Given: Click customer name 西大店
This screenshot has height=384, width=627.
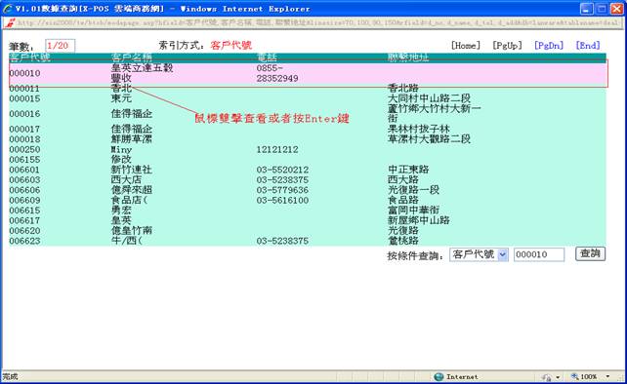Looking at the screenshot, I should coord(126,180).
